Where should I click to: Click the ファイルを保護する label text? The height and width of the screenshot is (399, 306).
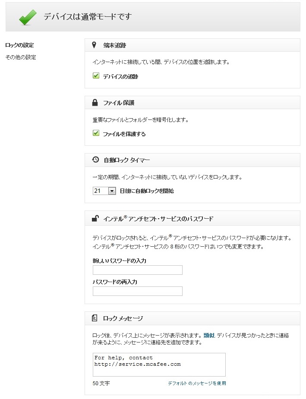(124, 134)
